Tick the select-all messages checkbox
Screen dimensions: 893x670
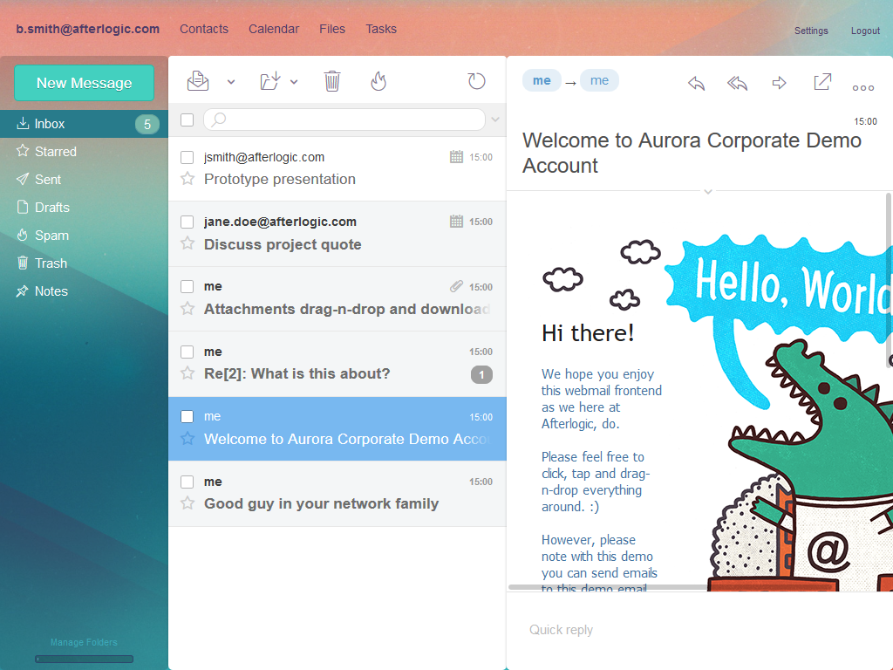coord(187,120)
